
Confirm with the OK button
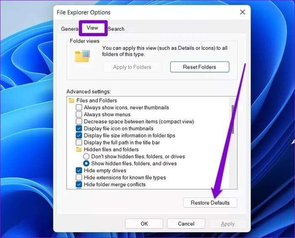pyautogui.click(x=144, y=224)
